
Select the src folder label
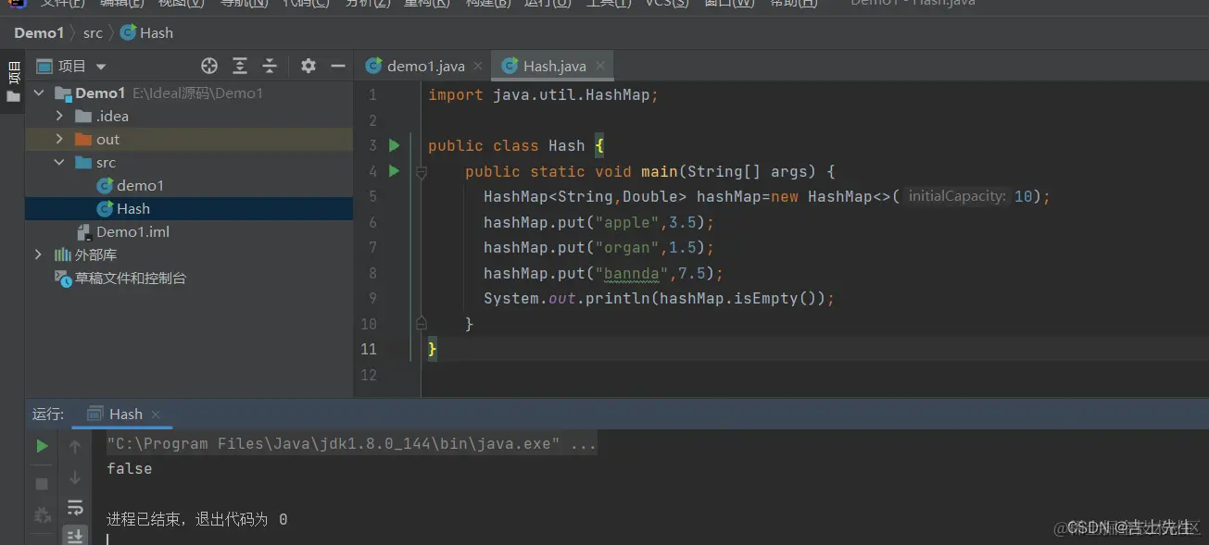click(x=106, y=162)
